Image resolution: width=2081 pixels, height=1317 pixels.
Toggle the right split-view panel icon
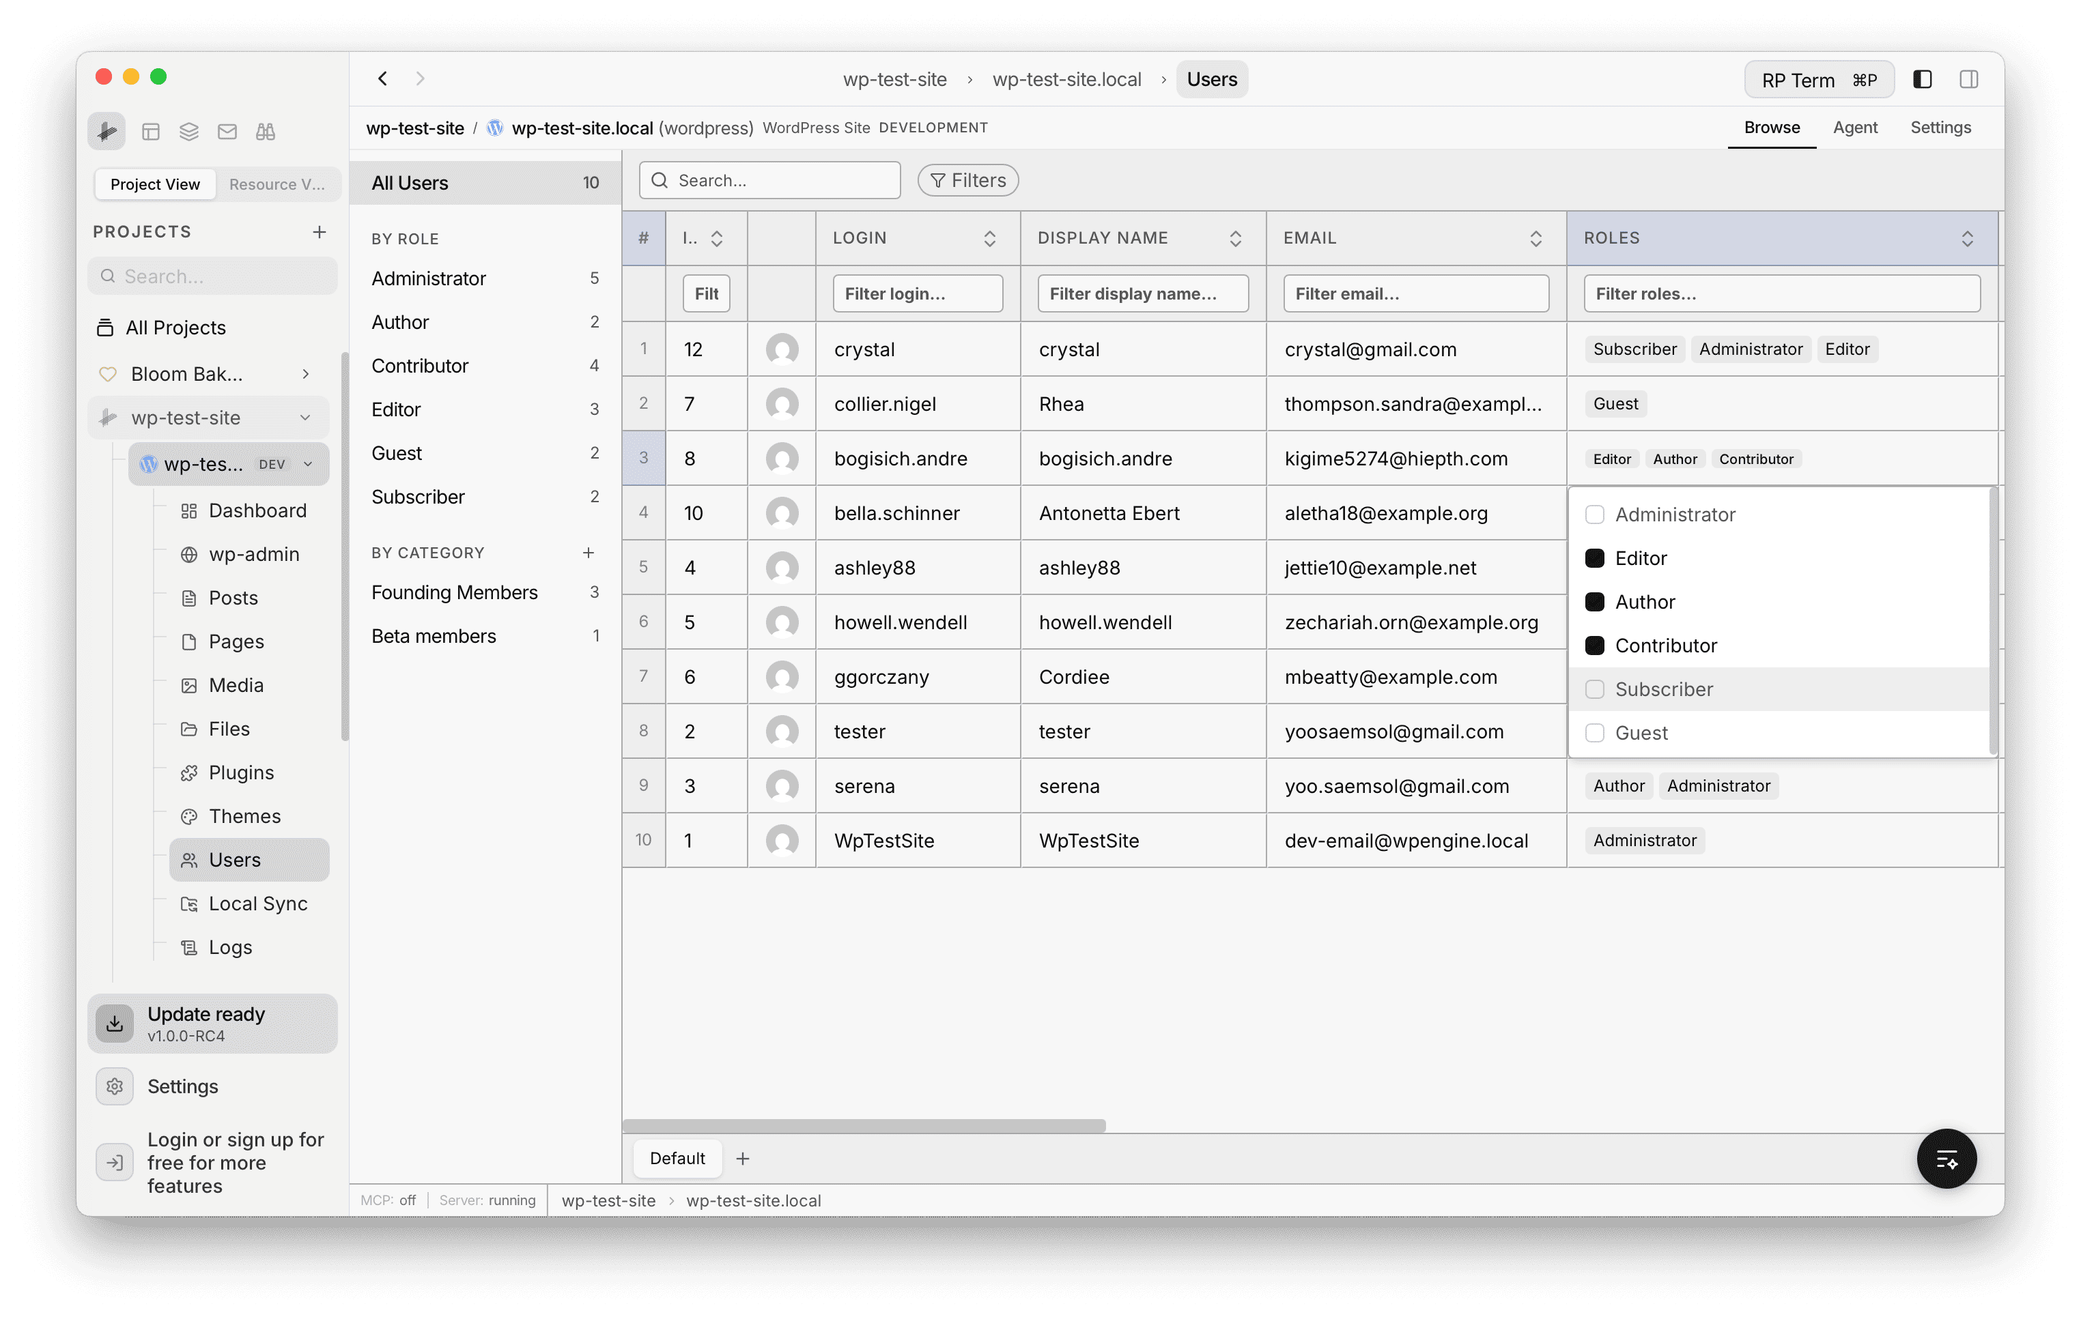coord(1970,78)
